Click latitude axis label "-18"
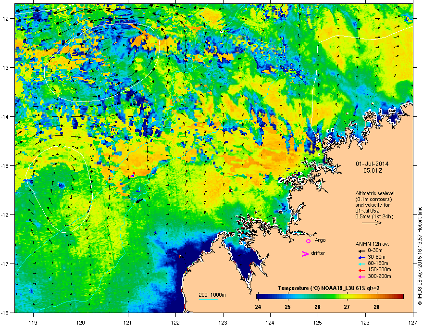Screen dimensions: 423x327 5,313
